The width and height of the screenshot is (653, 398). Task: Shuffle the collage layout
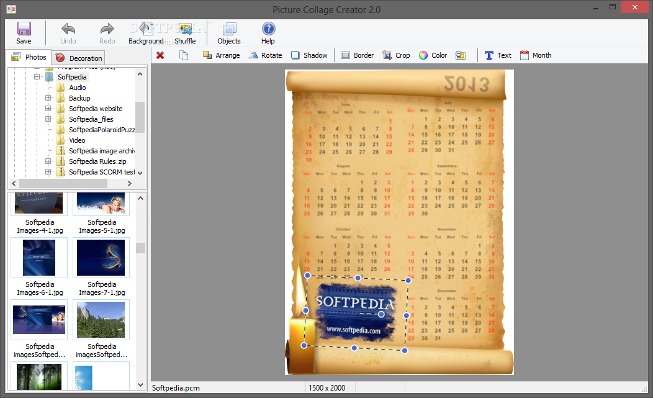185,33
